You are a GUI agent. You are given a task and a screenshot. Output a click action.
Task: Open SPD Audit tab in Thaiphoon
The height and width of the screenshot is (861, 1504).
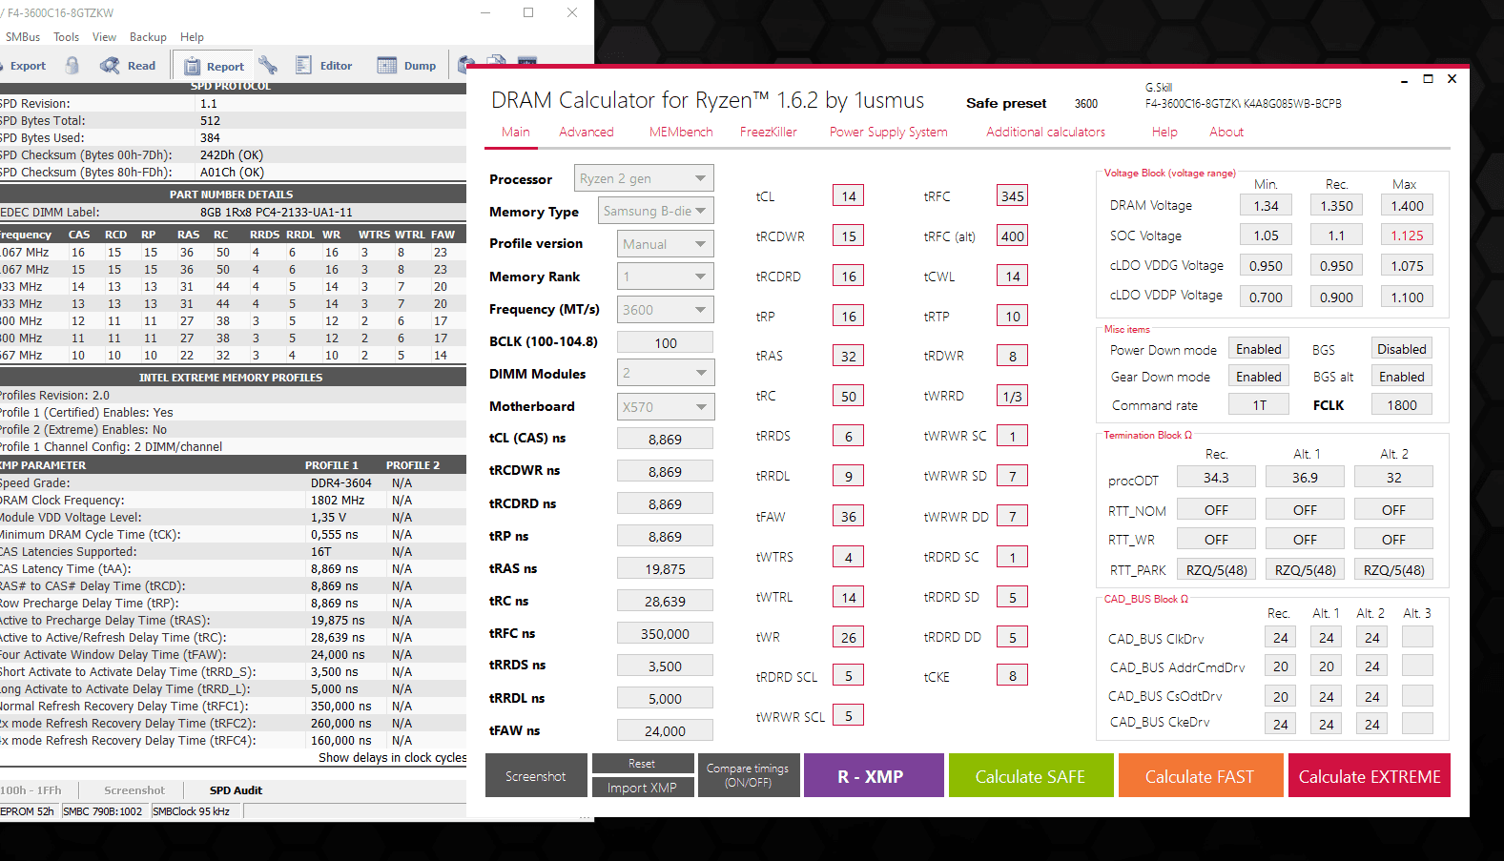click(x=236, y=790)
